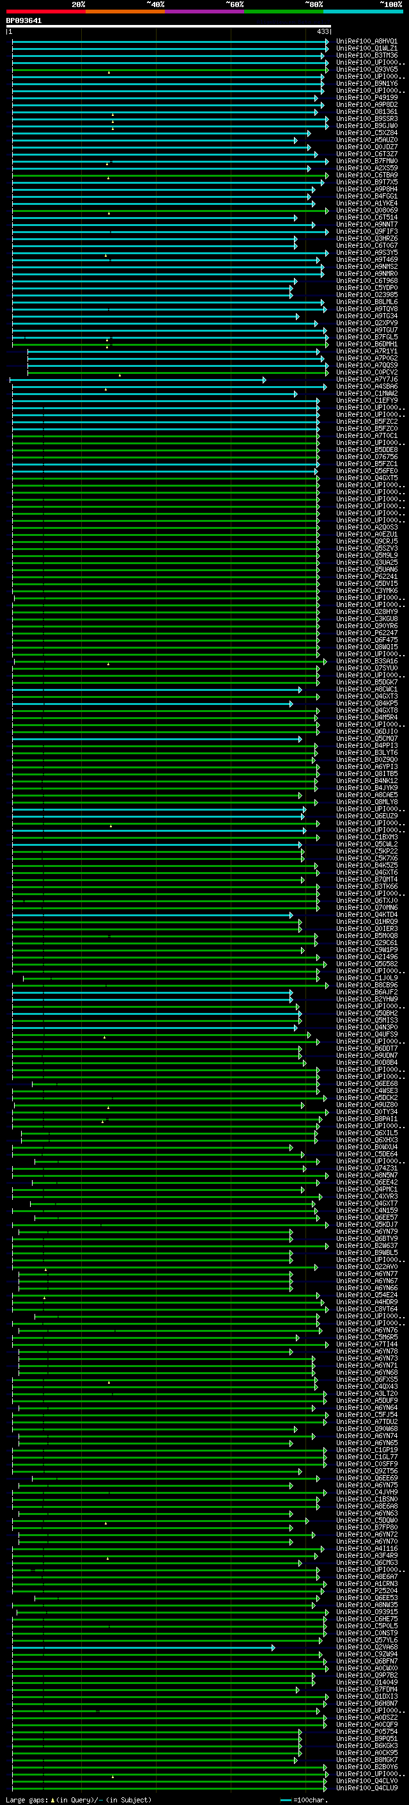Select the query name BP093641
The height and width of the screenshot is (1805, 409).
tap(24, 21)
